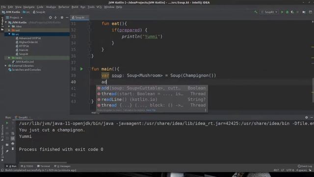The width and height of the screenshot is (314, 177).
Task: Click the LF line separator in status bar
Action: tap(283, 170)
